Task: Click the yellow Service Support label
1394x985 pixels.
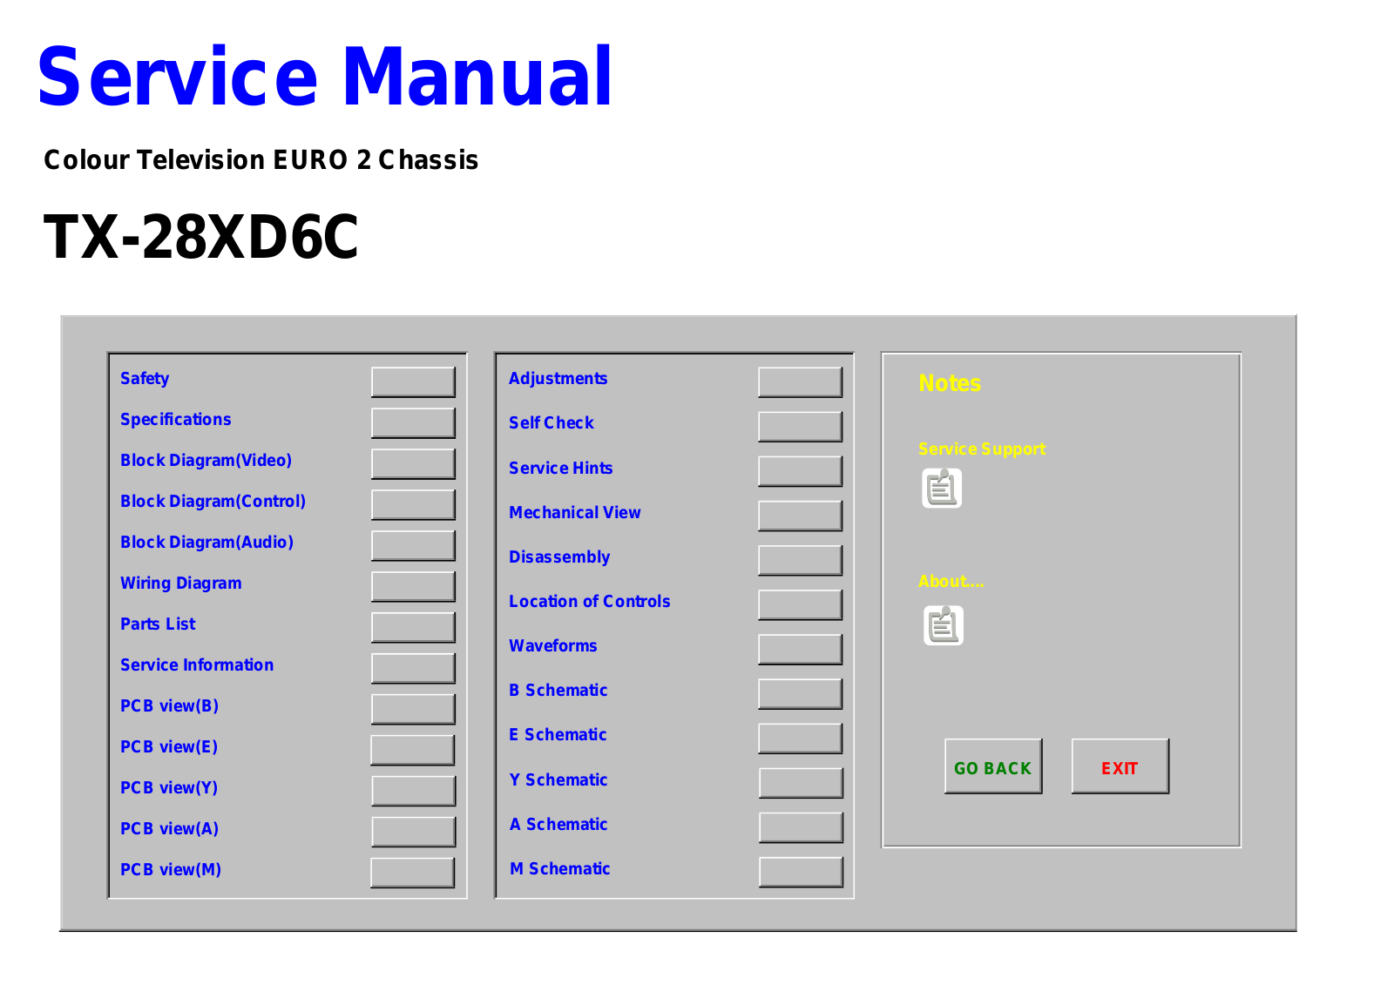Action: coord(982,449)
